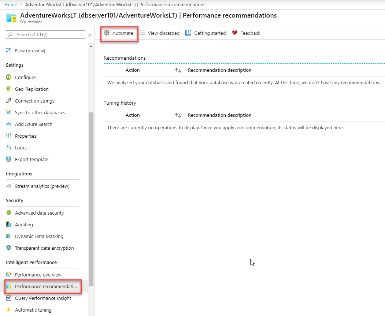Image resolution: width=385 pixels, height=316 pixels.
Task: Click the Feedback heart icon
Action: (x=235, y=33)
